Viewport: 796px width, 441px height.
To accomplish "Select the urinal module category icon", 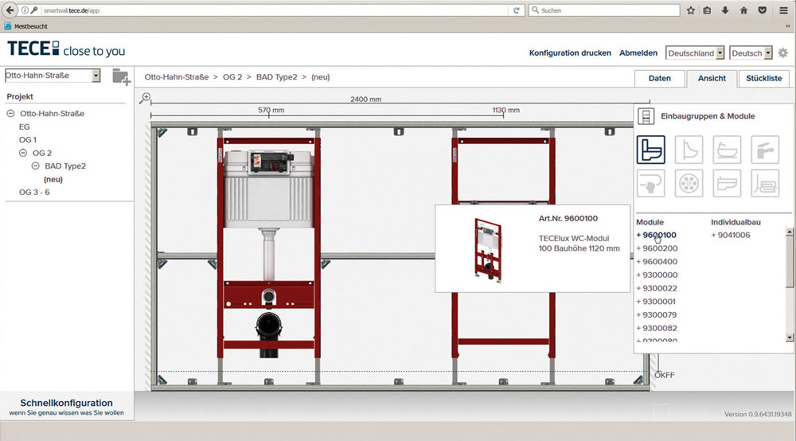I will (689, 150).
